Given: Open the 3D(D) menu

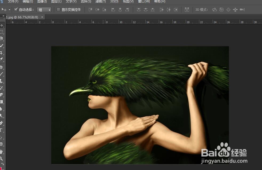Looking at the screenshot, I should point(114,1).
